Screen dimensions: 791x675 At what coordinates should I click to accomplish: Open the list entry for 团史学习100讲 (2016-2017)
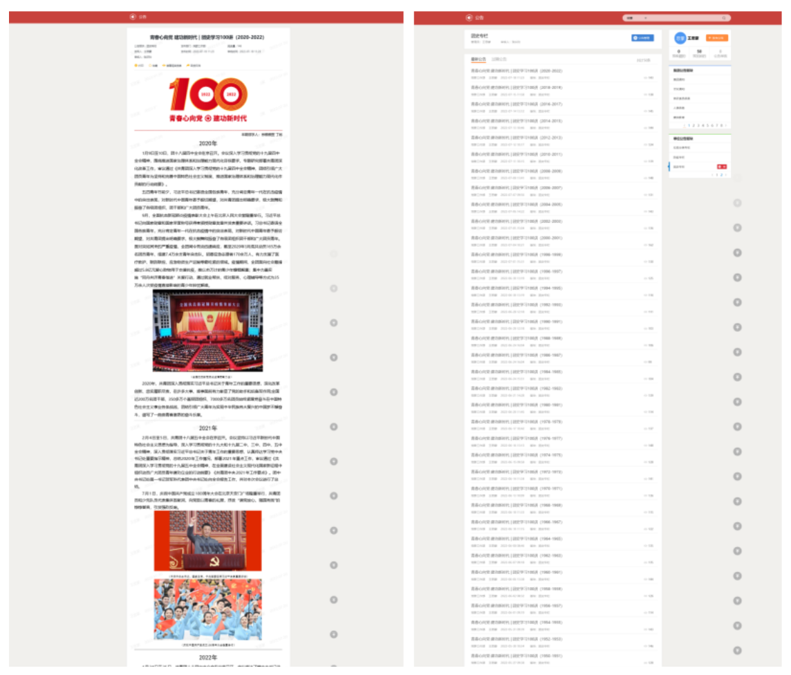tap(517, 104)
